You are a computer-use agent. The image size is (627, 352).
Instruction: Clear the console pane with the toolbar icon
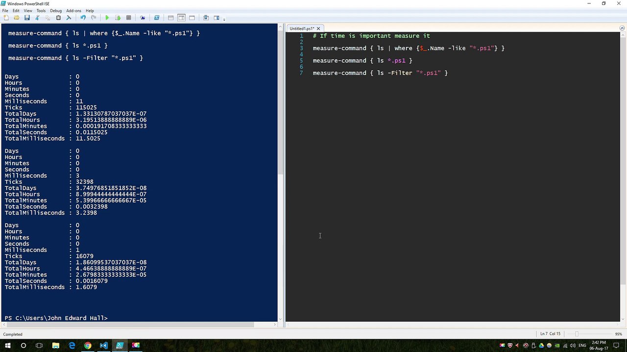pyautogui.click(x=69, y=18)
